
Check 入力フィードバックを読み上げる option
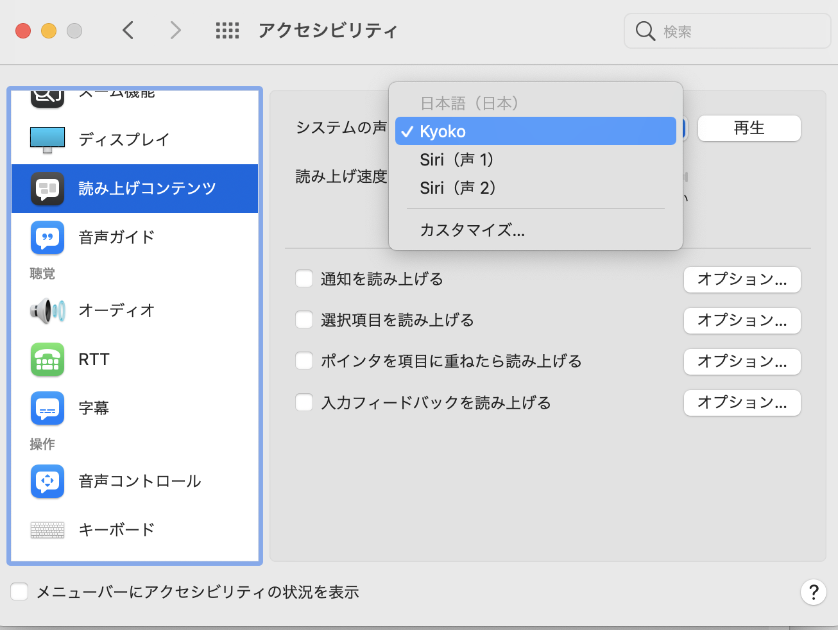(304, 403)
